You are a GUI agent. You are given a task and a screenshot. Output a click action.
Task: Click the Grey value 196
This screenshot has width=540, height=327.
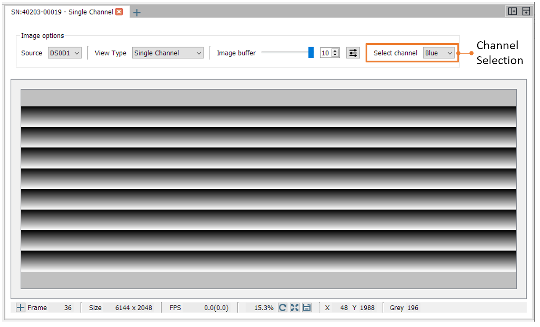(x=413, y=308)
